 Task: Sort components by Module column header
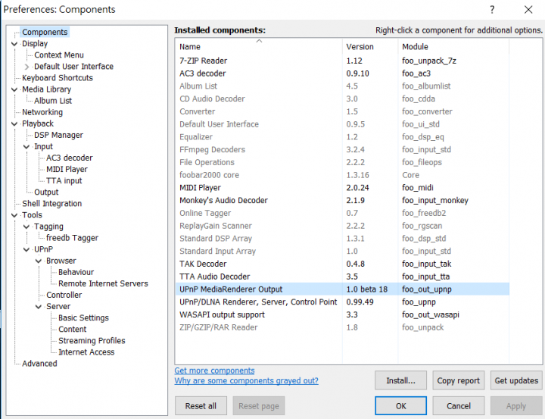coord(453,47)
